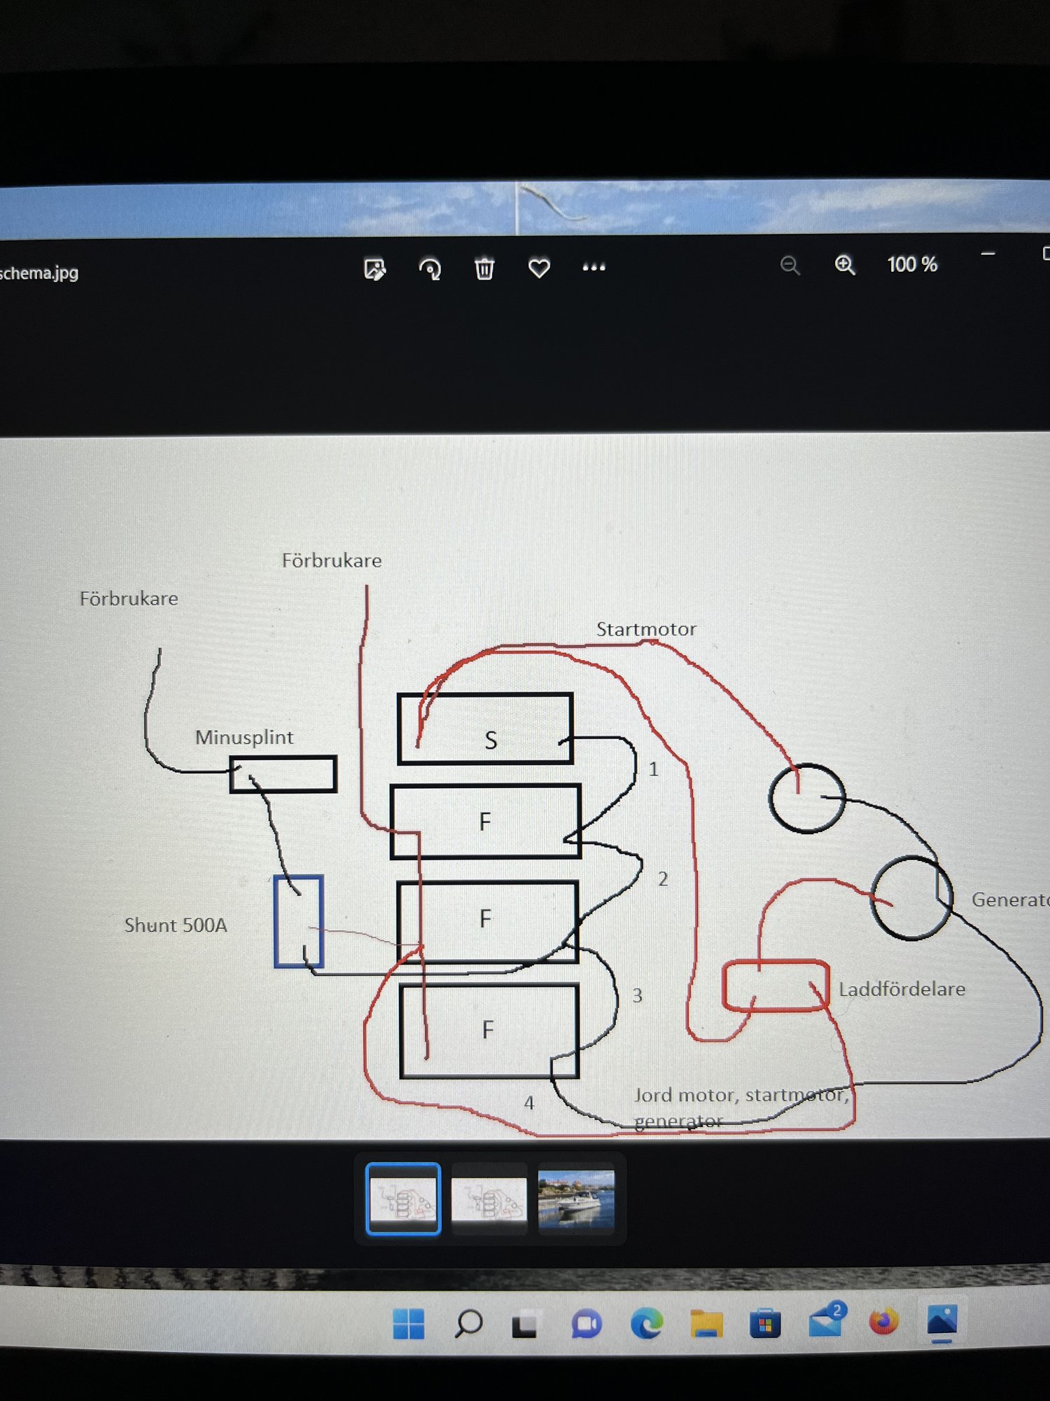1050x1401 pixels.
Task: Delete the photo using the trash icon
Action: pos(484,269)
